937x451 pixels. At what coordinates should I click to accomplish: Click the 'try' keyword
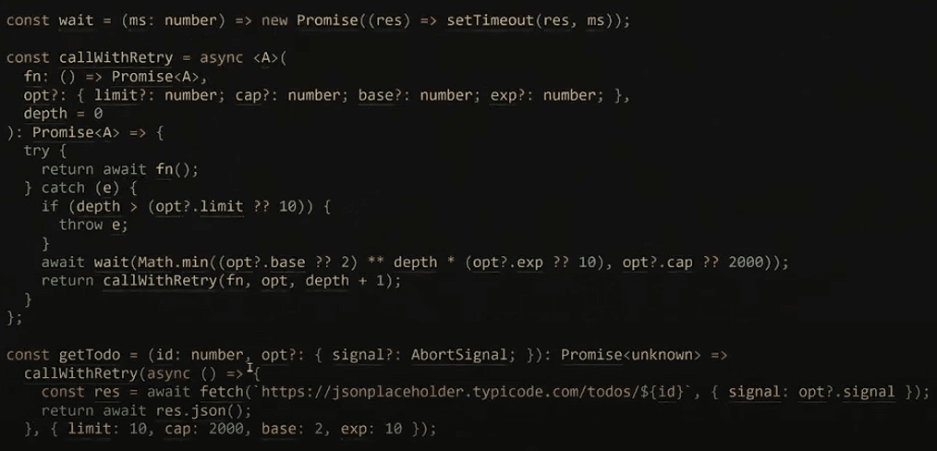37,151
